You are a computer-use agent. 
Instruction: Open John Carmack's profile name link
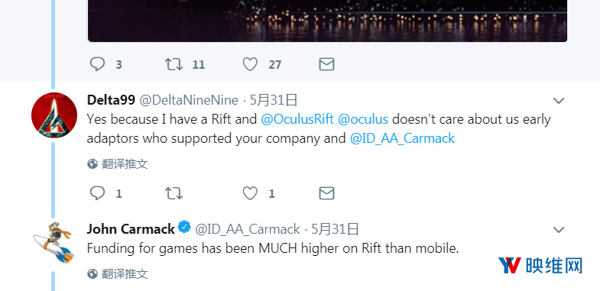pos(131,229)
